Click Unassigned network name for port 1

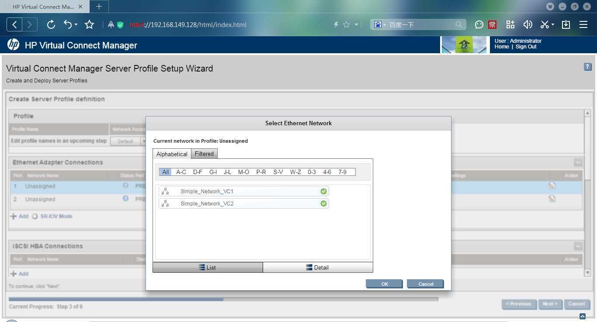pos(40,186)
